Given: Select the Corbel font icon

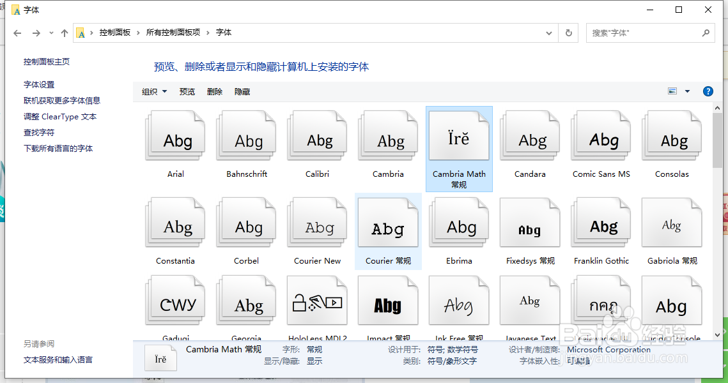Looking at the screenshot, I should pos(247,223).
